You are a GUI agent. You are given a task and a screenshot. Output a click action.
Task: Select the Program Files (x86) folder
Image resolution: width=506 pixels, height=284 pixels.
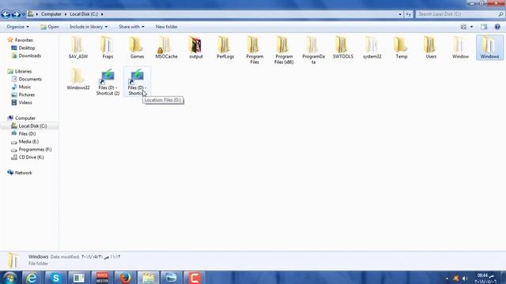tap(284, 50)
